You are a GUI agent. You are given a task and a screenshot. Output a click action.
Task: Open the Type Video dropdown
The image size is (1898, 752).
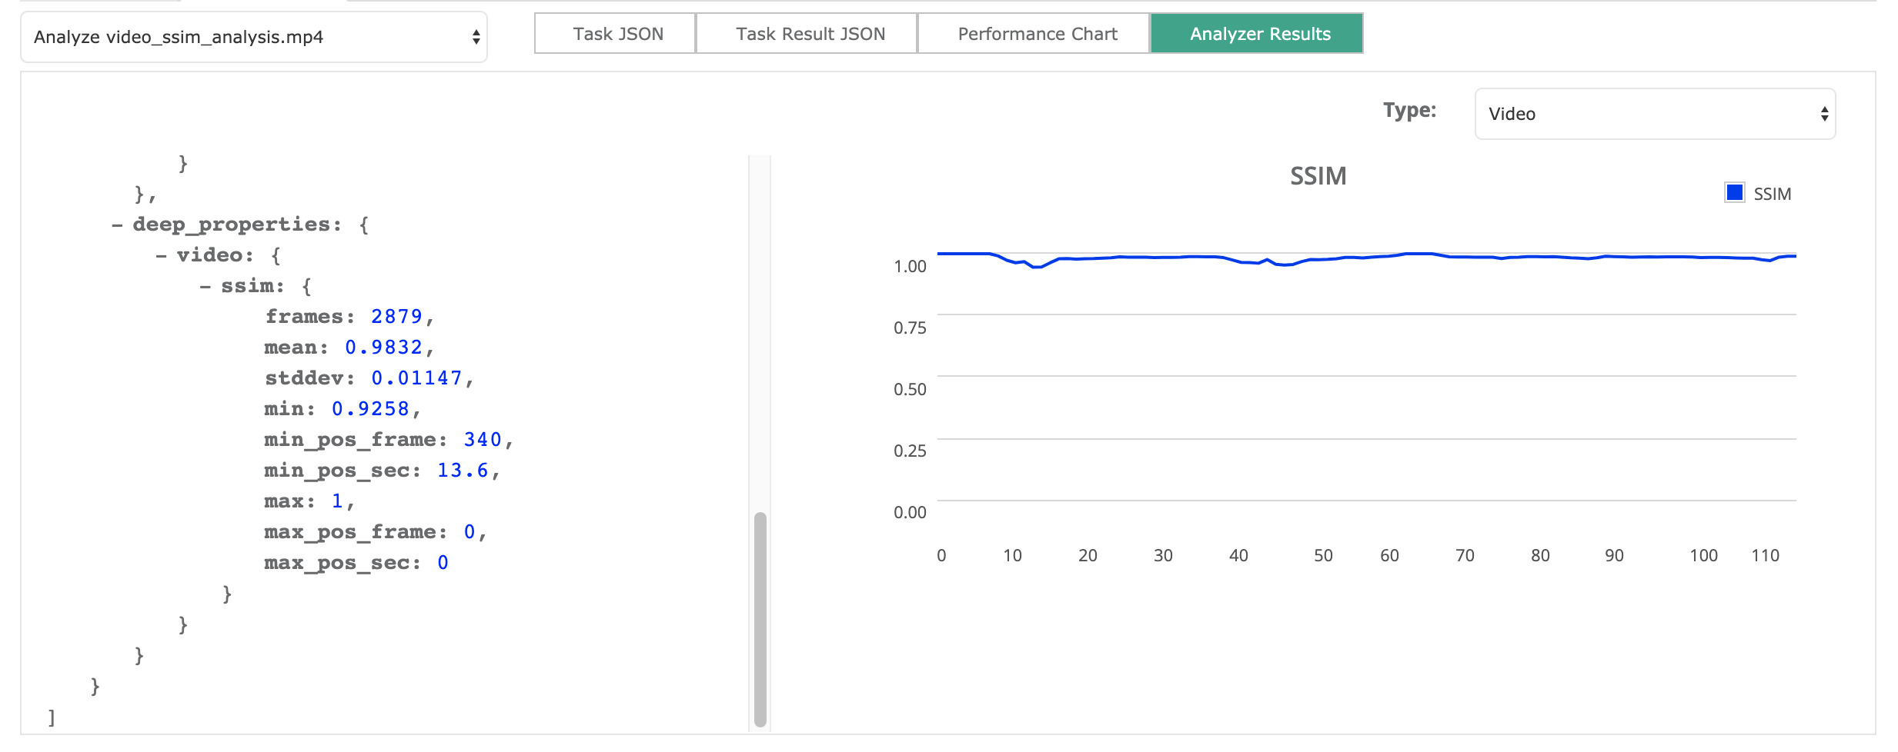coord(1655,114)
